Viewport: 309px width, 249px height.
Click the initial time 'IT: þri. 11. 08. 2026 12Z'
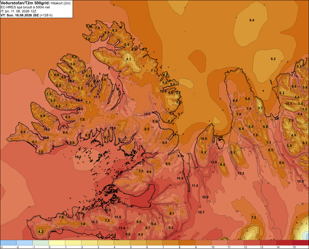pyautogui.click(x=18, y=11)
